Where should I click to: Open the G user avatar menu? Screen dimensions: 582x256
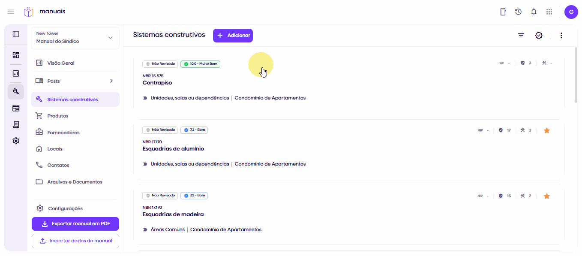click(x=571, y=12)
